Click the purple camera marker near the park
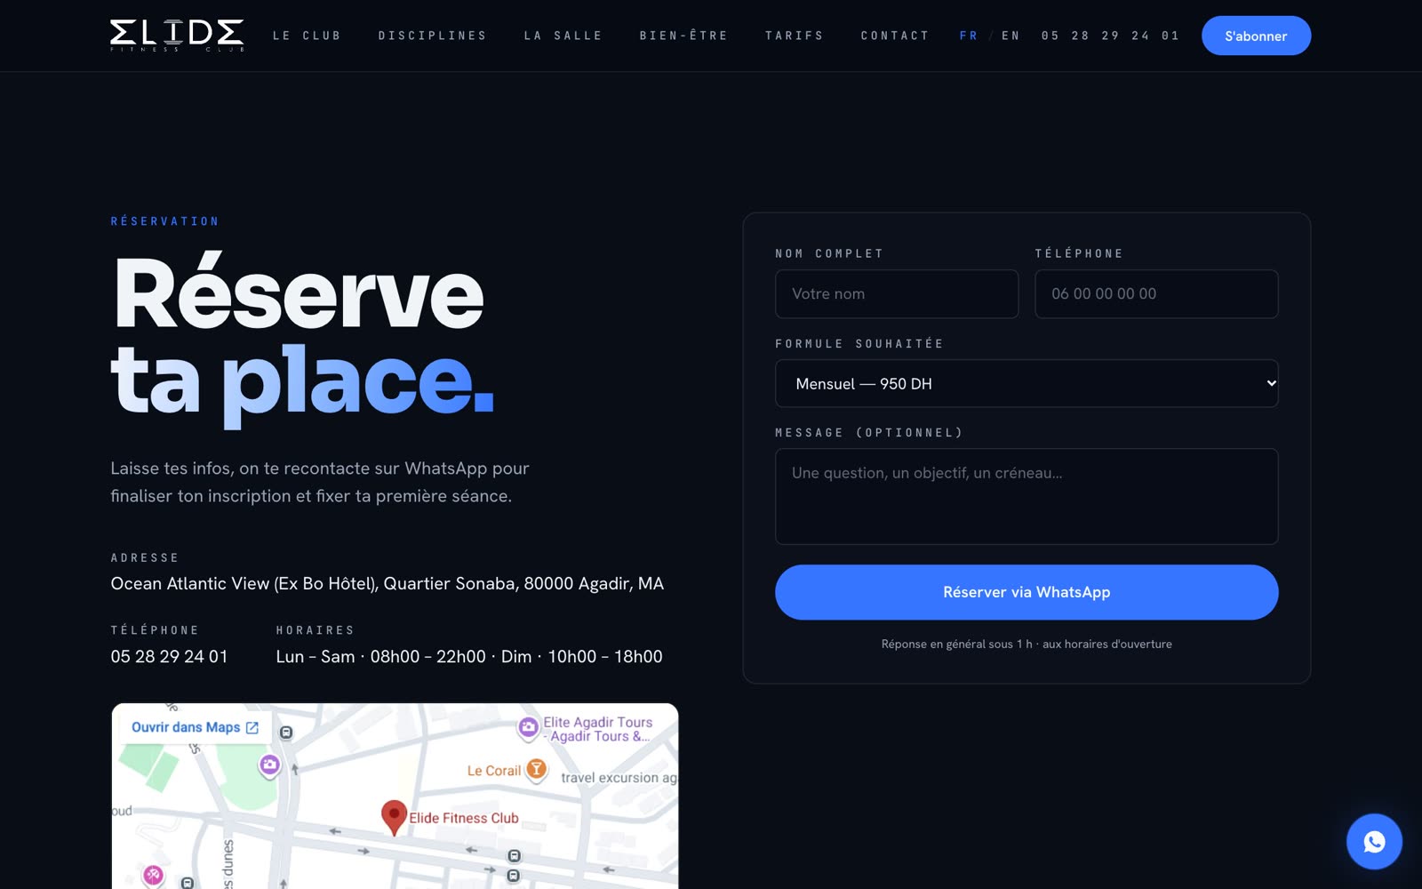The height and width of the screenshot is (889, 1422). (269, 765)
